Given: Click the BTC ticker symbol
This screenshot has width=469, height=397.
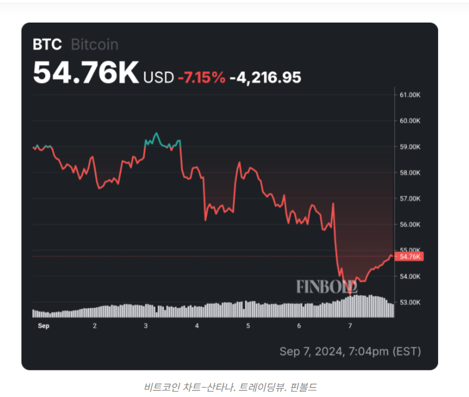Looking at the screenshot, I should [47, 45].
